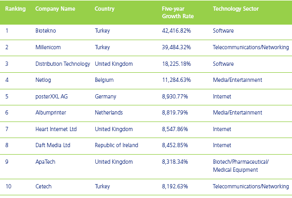The width and height of the screenshot is (292, 198).
Task: Click the Ranking column header
Action: point(16,9)
